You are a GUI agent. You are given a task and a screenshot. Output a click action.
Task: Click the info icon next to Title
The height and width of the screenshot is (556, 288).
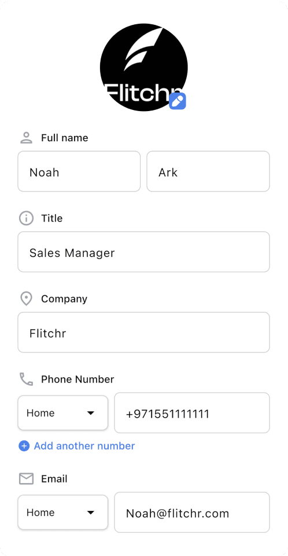(x=26, y=218)
